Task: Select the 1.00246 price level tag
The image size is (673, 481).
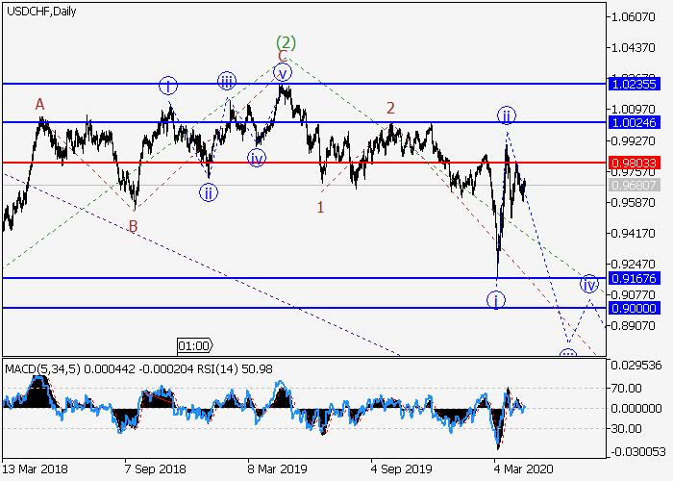Action: 634,122
